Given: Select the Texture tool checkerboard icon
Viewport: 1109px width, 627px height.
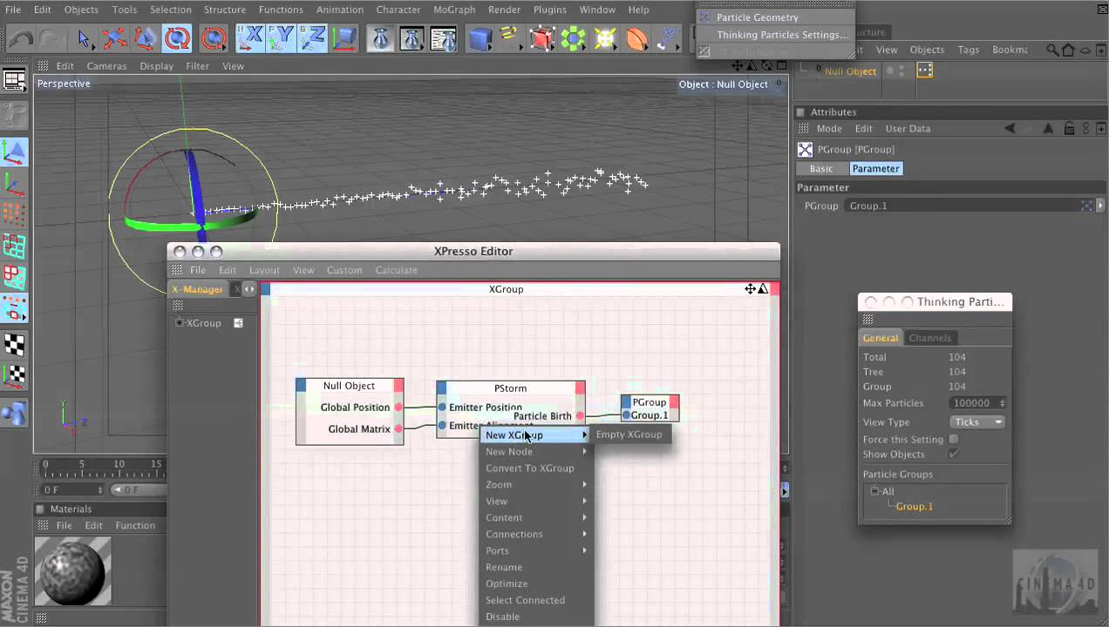Looking at the screenshot, I should tap(15, 345).
